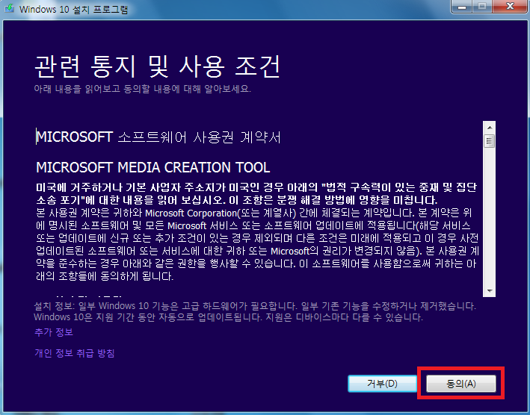The width and height of the screenshot is (530, 415).
Task: Click the license scrollbar thumb
Action: click(490, 141)
